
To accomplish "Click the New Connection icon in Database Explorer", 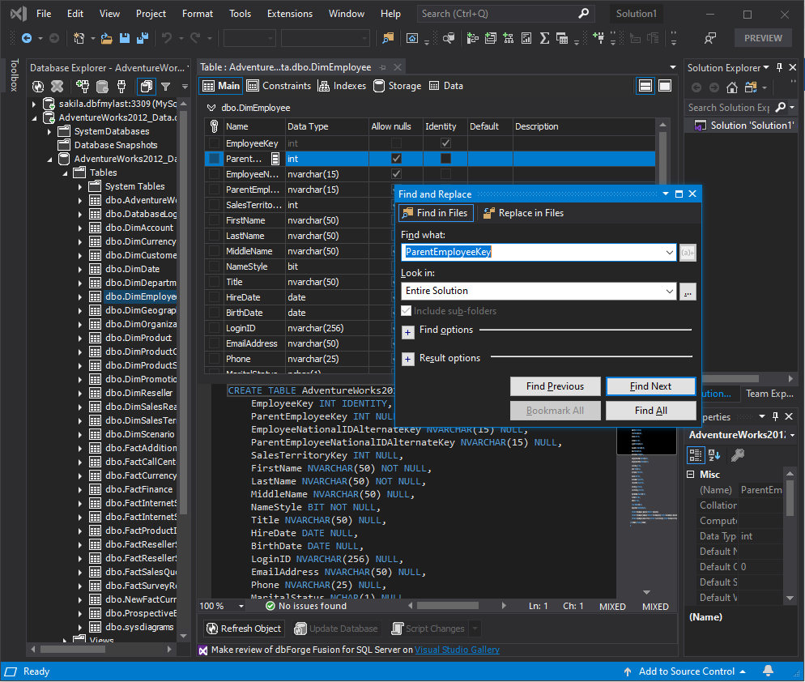I will point(82,87).
